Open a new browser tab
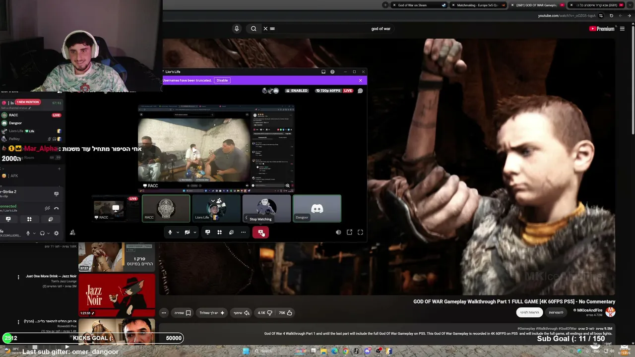The width and height of the screenshot is (635, 357). click(385, 5)
